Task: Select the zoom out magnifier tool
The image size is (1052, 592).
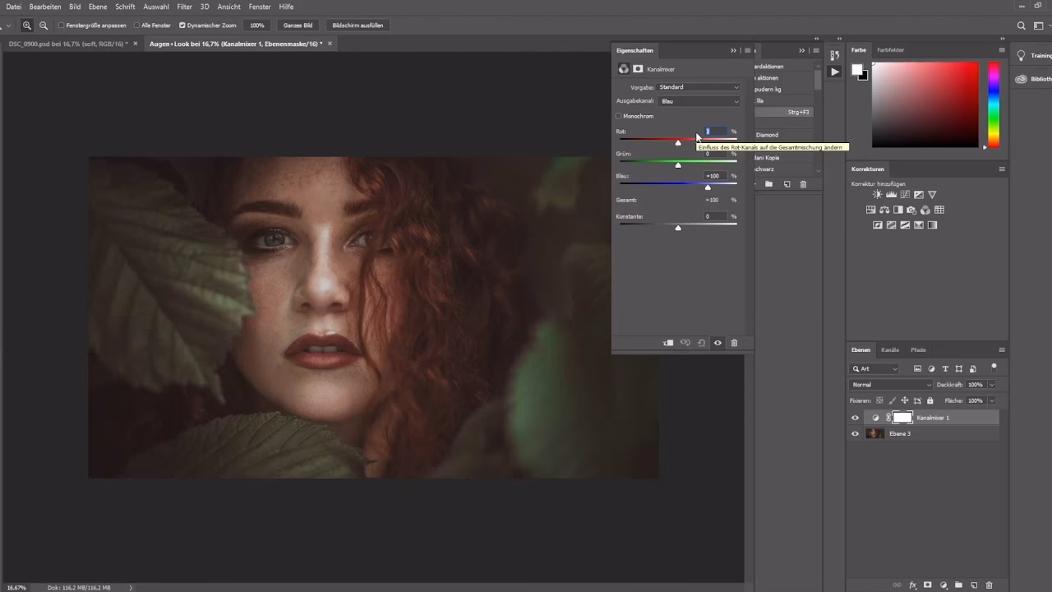Action: click(44, 25)
